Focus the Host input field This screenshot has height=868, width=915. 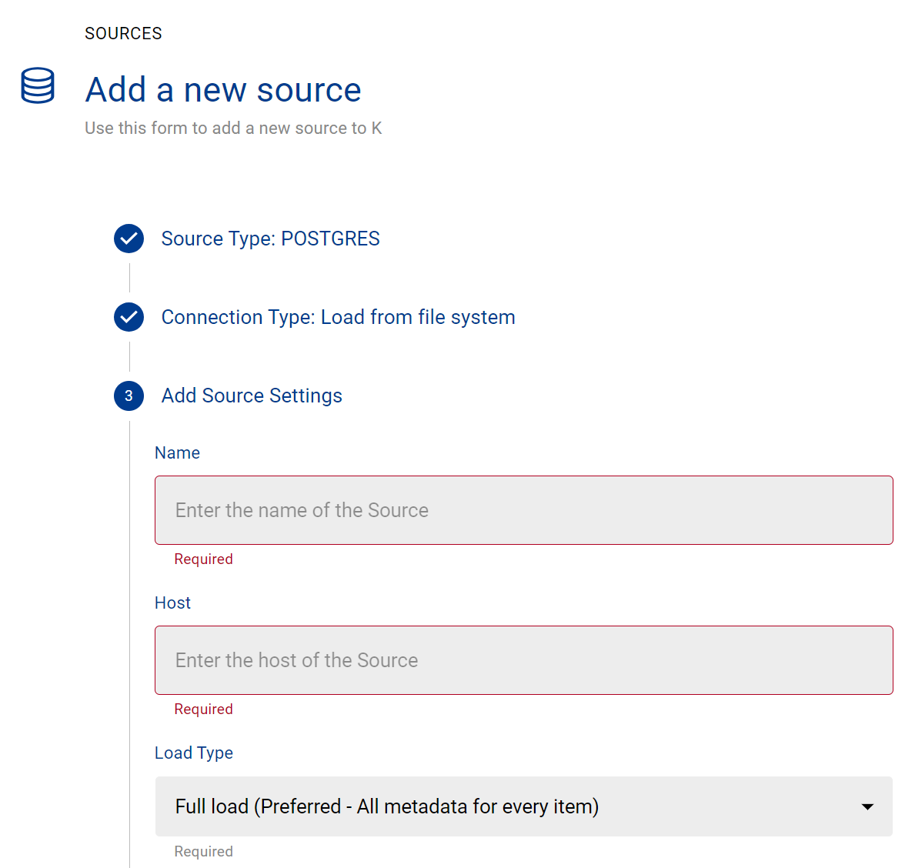[523, 660]
